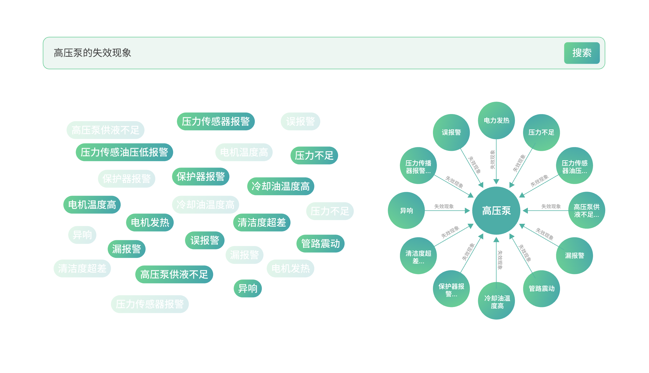Open the 压力不足 circular graph node
The image size is (649, 373).
coord(541,132)
